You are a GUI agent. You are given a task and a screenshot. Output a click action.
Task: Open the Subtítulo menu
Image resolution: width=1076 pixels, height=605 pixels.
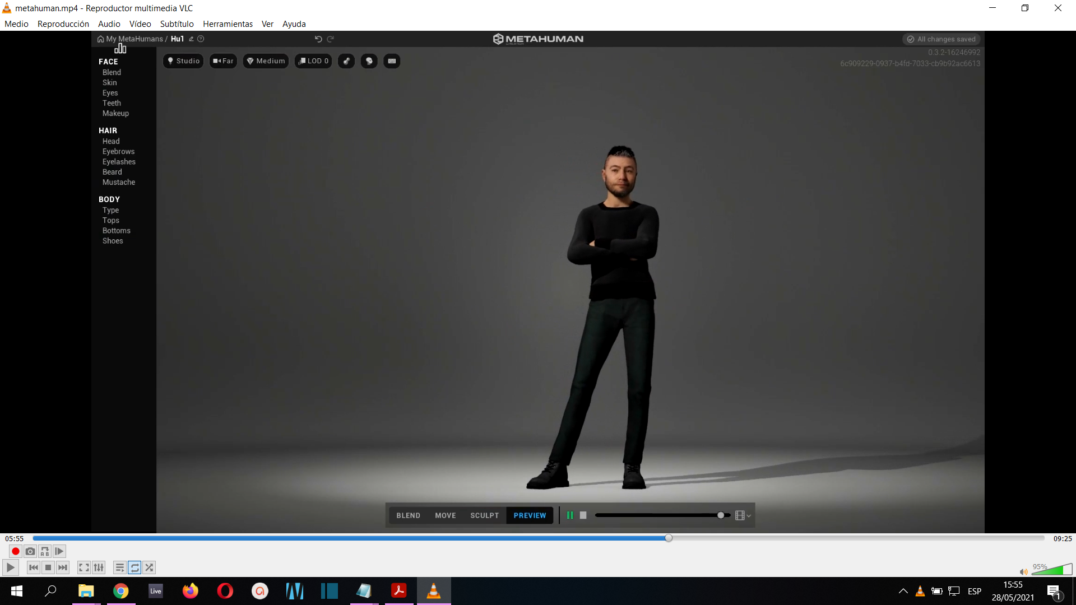point(177,24)
